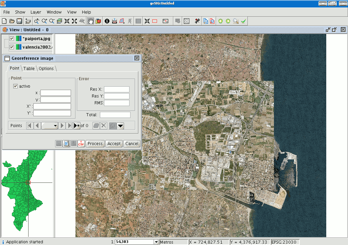Uncheck the activo checkbox

click(15, 86)
